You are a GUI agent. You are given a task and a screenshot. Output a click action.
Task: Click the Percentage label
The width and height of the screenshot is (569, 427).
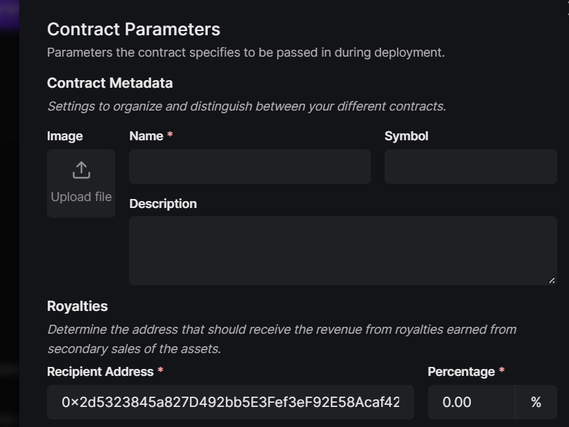[461, 372]
